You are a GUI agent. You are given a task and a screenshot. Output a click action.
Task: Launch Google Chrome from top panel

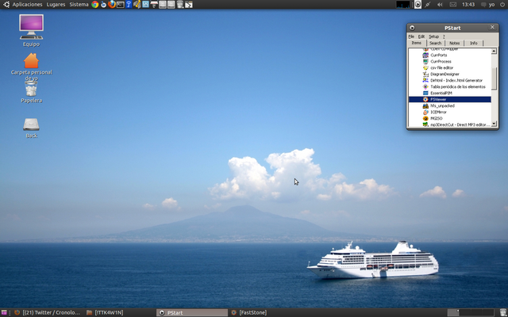(x=95, y=5)
